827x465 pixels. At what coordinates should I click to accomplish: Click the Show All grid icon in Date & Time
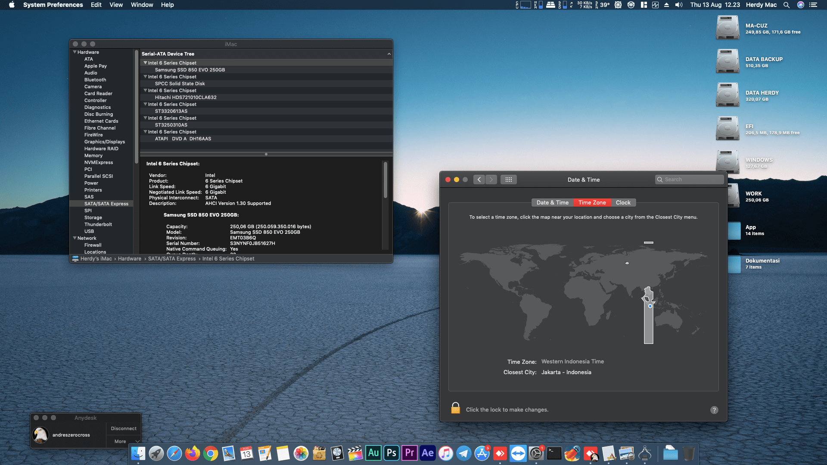click(x=509, y=180)
